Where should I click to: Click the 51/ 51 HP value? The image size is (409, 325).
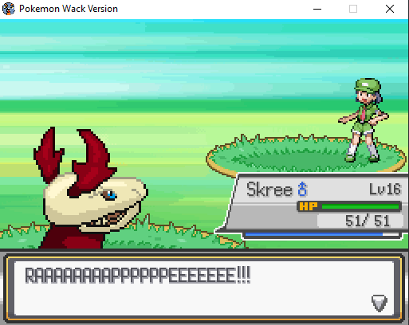pos(368,221)
